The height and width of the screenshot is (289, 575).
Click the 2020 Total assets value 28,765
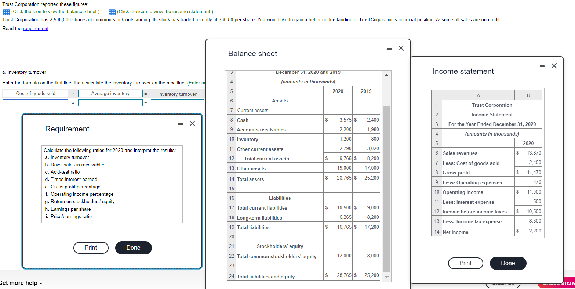(x=345, y=178)
